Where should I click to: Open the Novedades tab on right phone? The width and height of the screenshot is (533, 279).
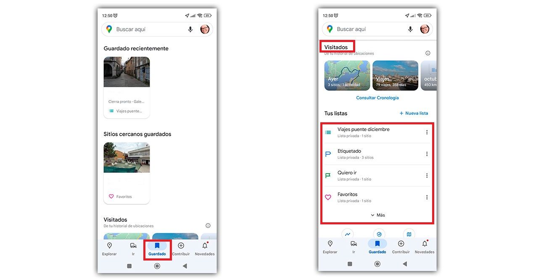[x=425, y=247]
